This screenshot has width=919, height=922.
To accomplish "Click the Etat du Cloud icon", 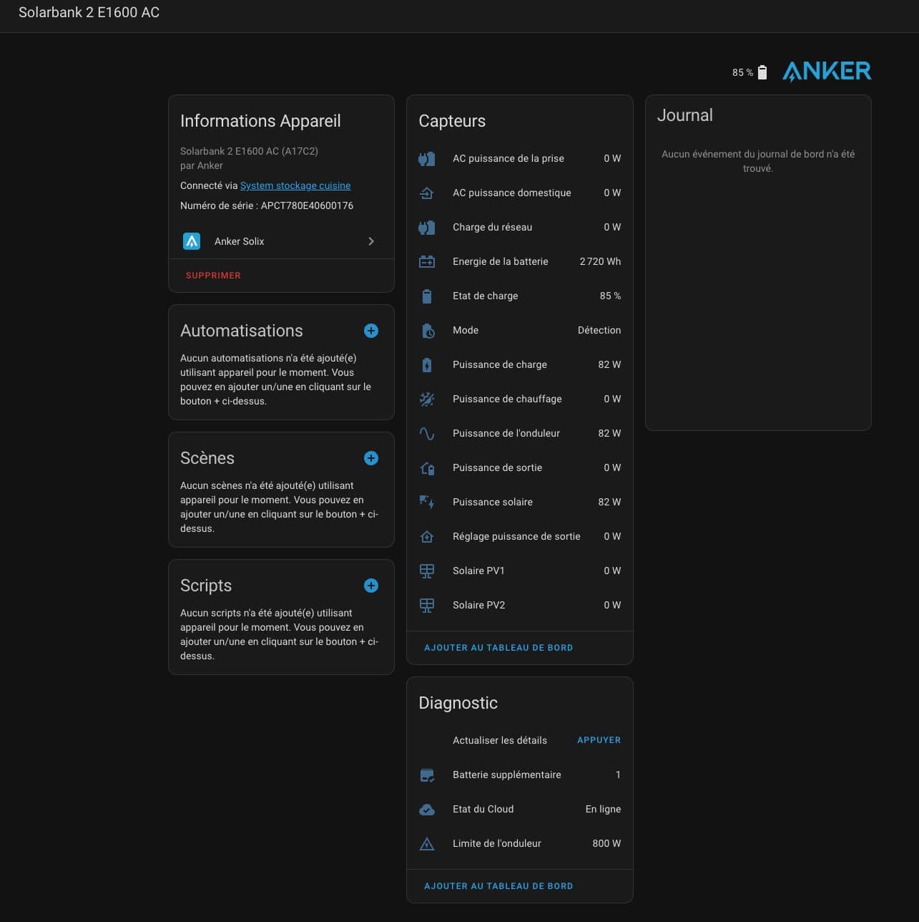I will 427,809.
